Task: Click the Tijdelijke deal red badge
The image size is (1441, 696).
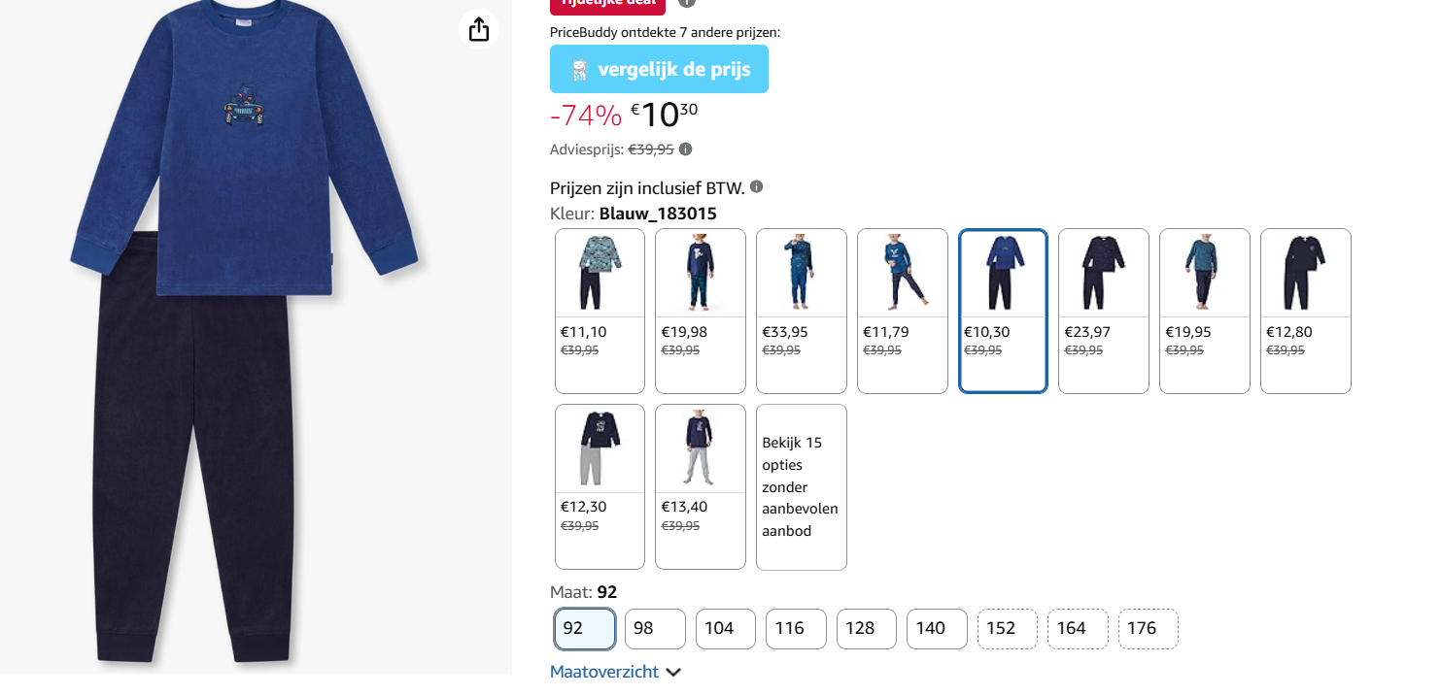Action: (607, 6)
